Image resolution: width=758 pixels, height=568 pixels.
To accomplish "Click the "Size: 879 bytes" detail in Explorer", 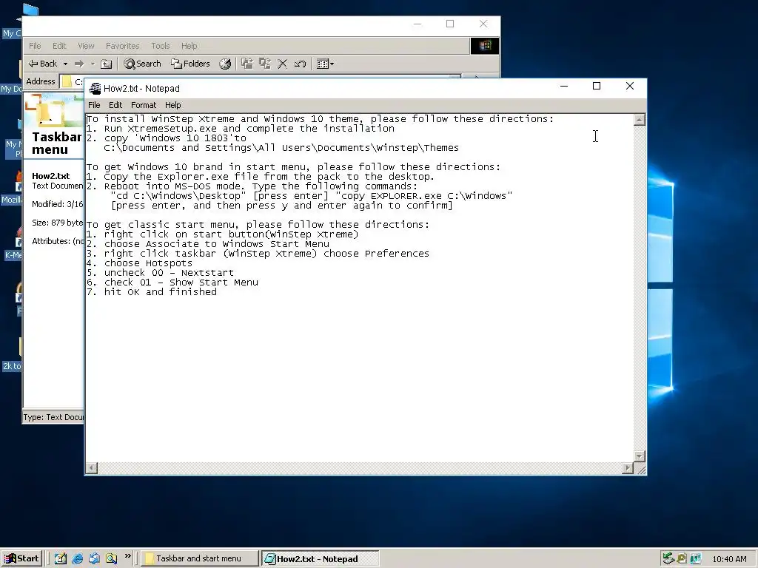I will tap(58, 223).
